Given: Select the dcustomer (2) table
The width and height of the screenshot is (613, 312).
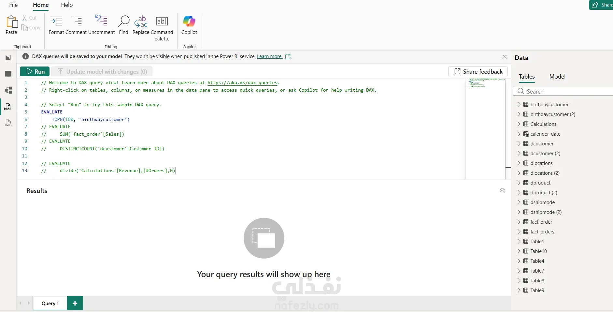Looking at the screenshot, I should (545, 153).
